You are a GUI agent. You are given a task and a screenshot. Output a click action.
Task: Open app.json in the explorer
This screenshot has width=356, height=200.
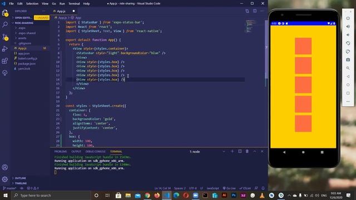23,53
